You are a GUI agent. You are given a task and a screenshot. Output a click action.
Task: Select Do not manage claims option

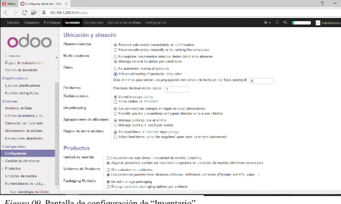pos(115,97)
